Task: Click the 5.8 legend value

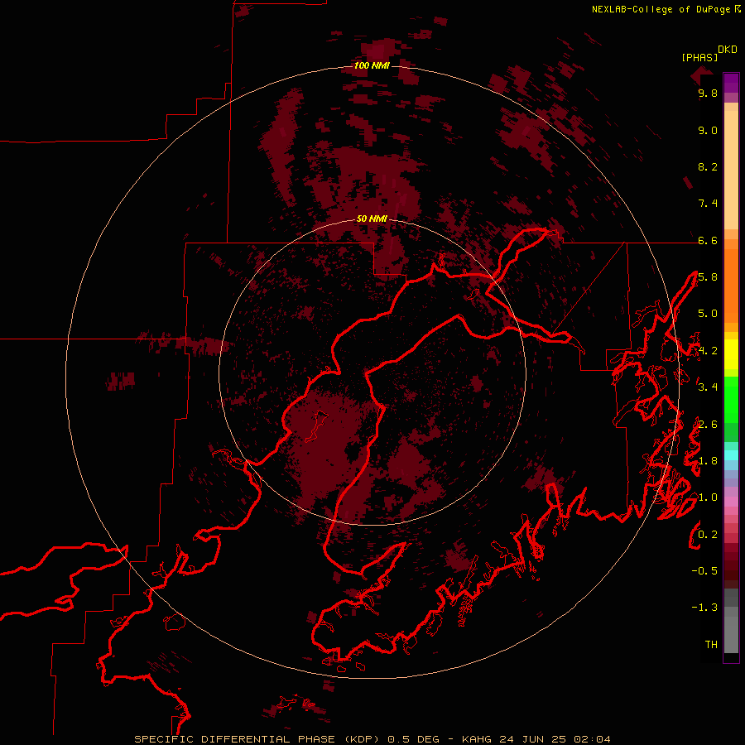Action: (708, 277)
